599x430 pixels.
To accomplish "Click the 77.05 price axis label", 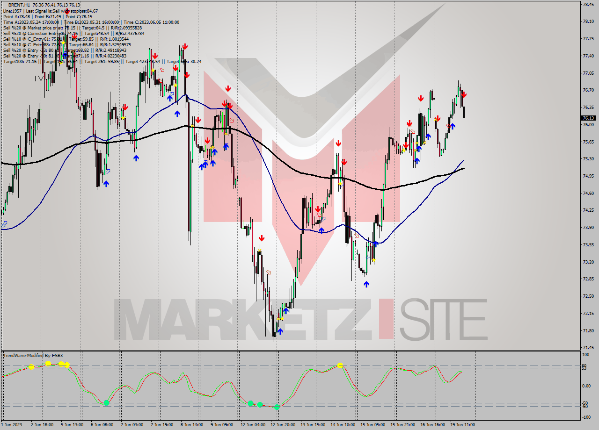I will click(588, 73).
